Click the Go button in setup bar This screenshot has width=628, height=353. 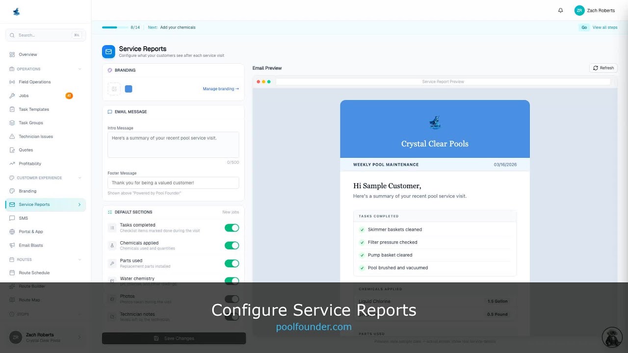tap(584, 27)
